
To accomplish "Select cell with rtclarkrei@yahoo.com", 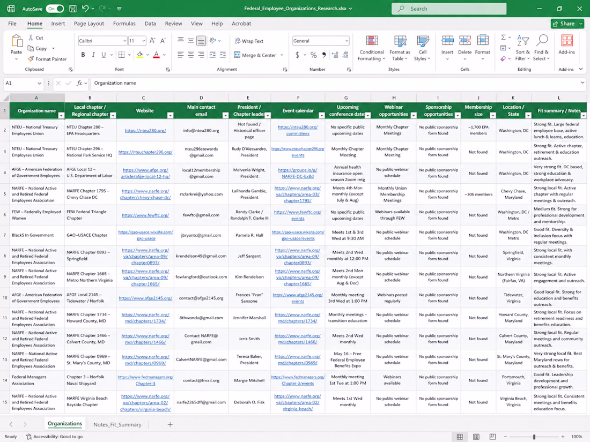I will (x=201, y=194).
